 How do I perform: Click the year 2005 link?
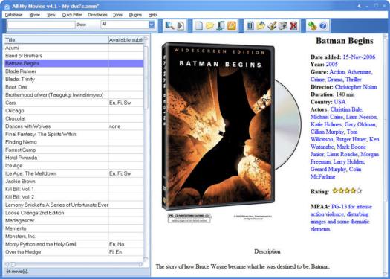pos(332,65)
